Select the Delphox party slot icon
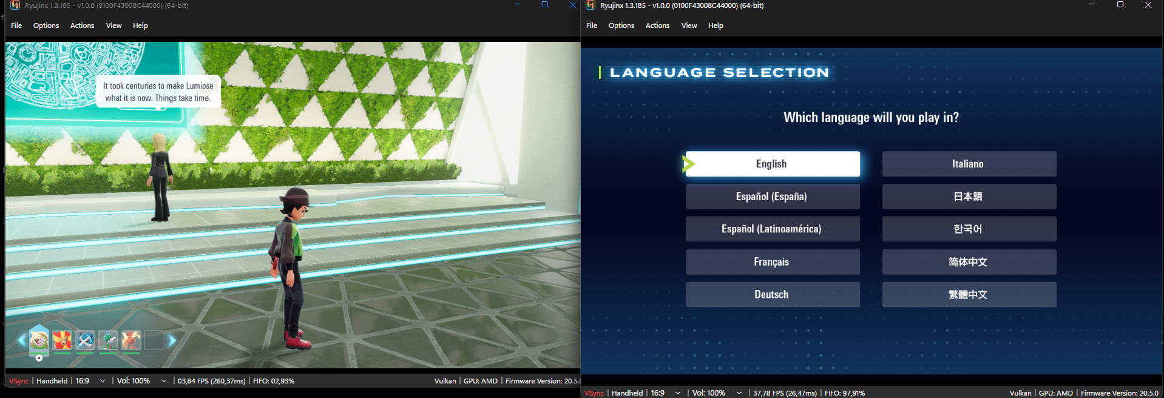1164x398 pixels. pos(62,340)
